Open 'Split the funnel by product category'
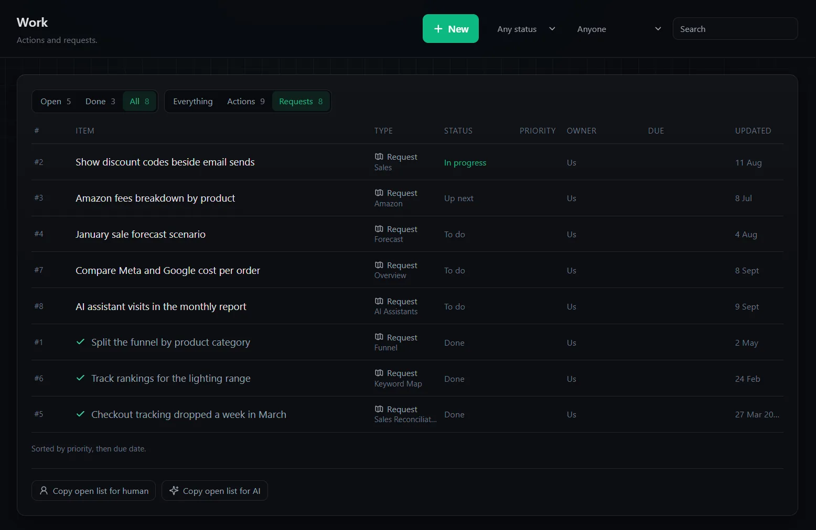 [170, 343]
